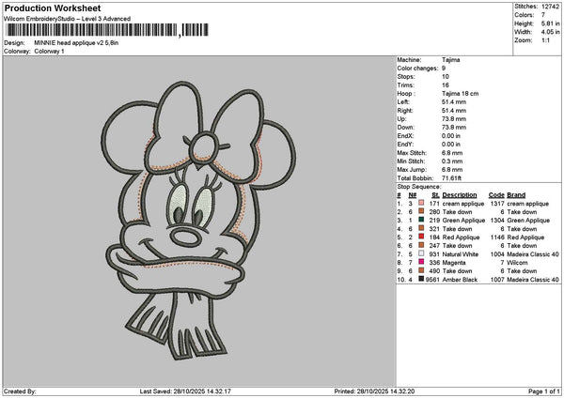Click the Red Applique color swatch in row 5
Image resolution: width=564 pixels, height=398 pixels.
pos(421,237)
